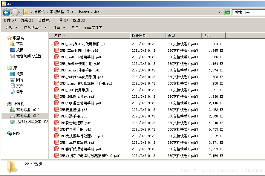Image resolution: width=265 pixels, height=176 pixels.
Task: Open the 查看(V) menu
Action: [x=44, y=20]
